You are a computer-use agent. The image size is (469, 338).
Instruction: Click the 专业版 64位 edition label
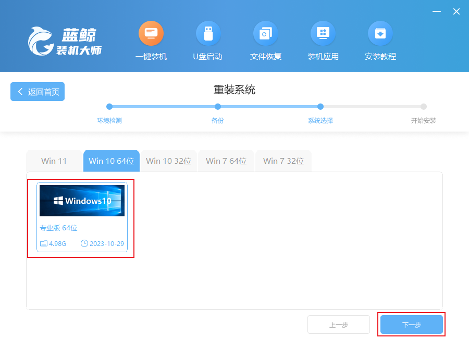[x=58, y=228]
